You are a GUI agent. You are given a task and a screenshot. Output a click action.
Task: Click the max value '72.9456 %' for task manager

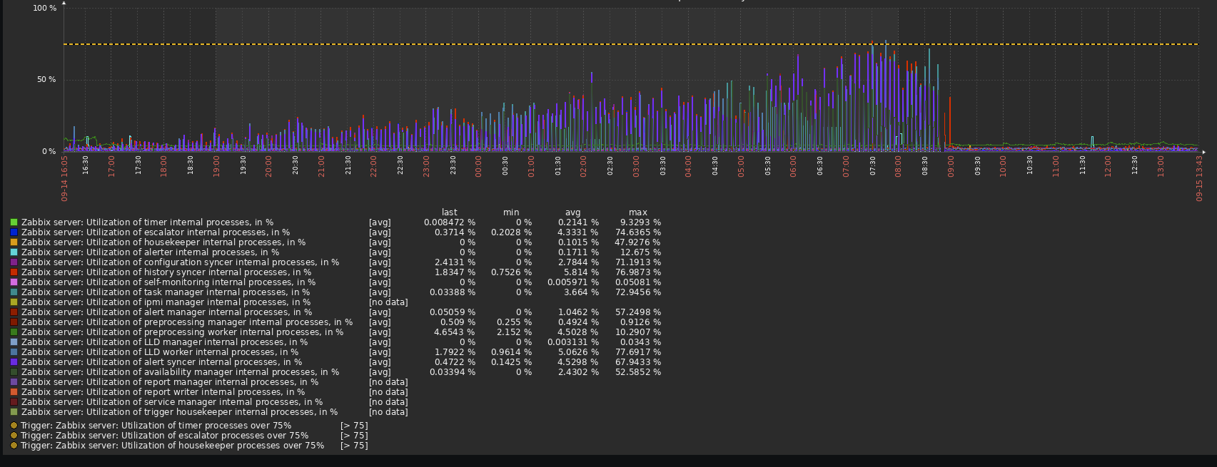637,292
